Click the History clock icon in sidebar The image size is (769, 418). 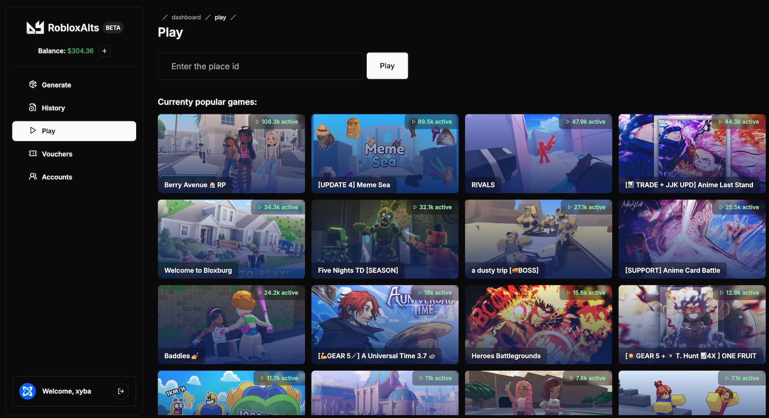point(33,107)
